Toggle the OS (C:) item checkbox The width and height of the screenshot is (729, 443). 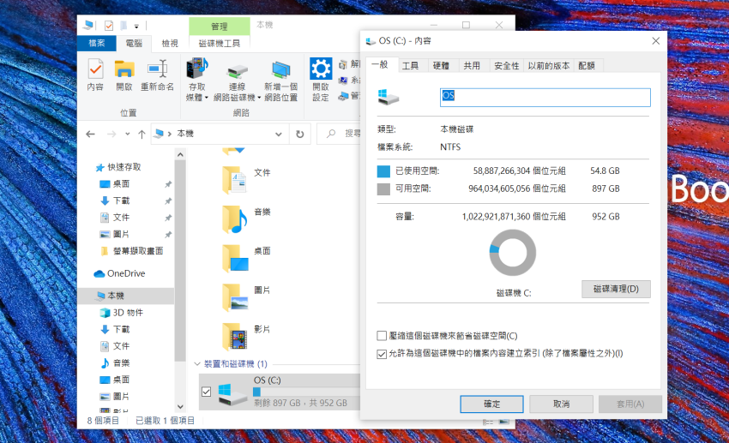(x=207, y=392)
